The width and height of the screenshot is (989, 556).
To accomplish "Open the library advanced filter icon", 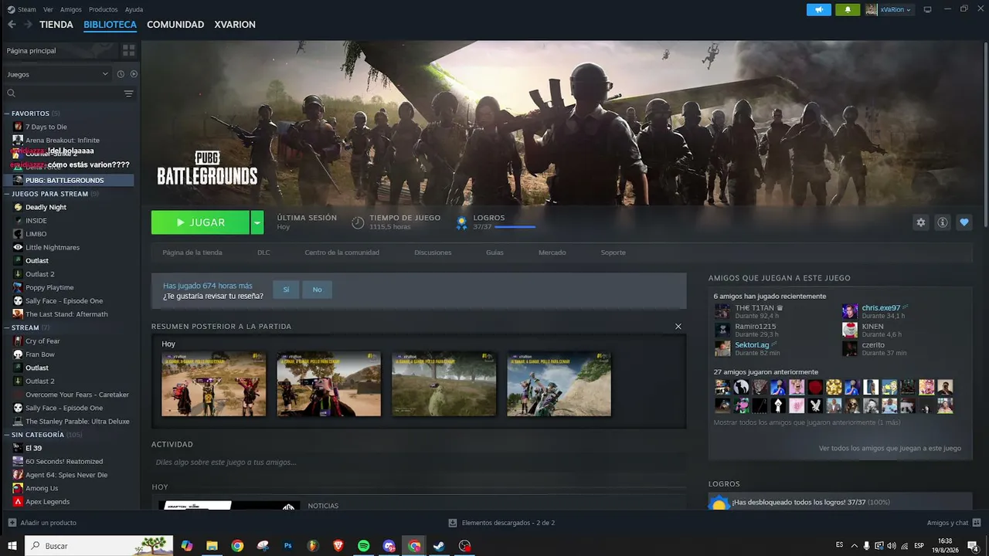I will 128,93.
